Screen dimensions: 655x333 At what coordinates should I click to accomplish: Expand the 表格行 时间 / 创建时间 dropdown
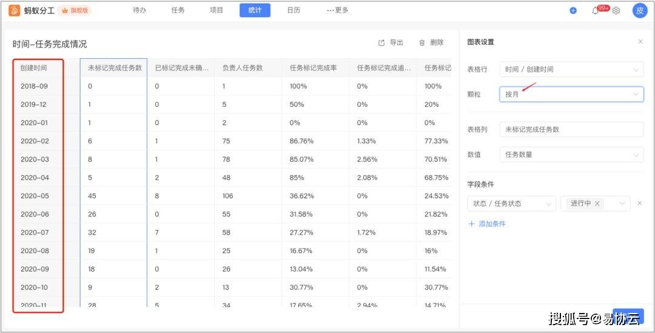[x=571, y=70]
